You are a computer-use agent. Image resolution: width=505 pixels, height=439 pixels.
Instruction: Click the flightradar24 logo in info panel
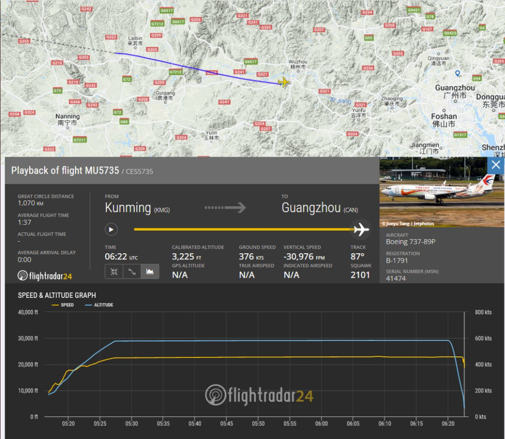tap(45, 276)
